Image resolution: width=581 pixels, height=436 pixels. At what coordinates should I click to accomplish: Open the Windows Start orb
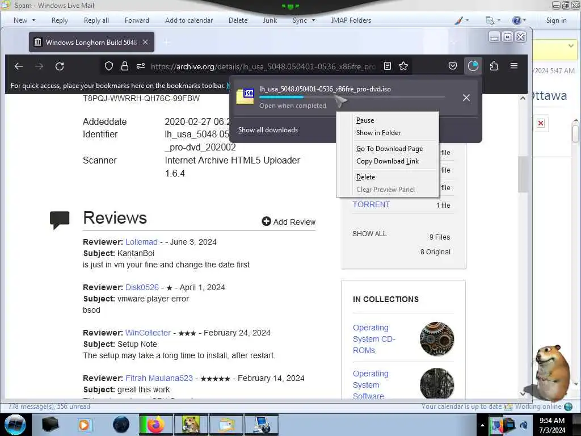click(15, 425)
